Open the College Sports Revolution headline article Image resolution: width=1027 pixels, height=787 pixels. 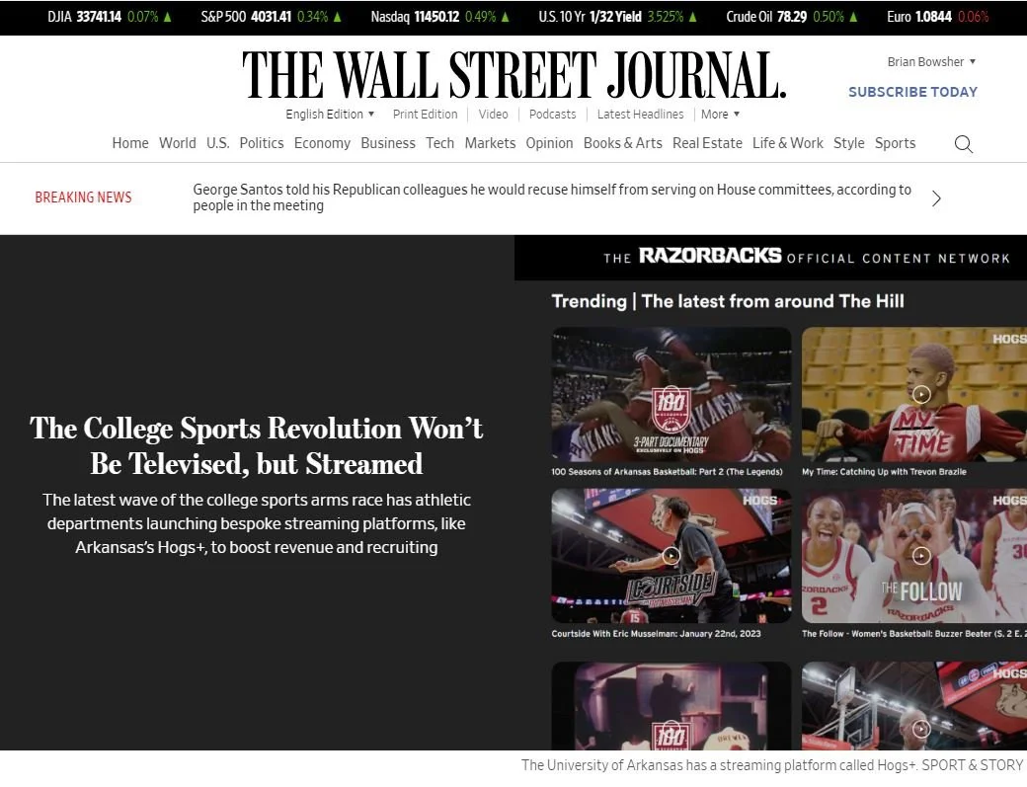point(256,445)
